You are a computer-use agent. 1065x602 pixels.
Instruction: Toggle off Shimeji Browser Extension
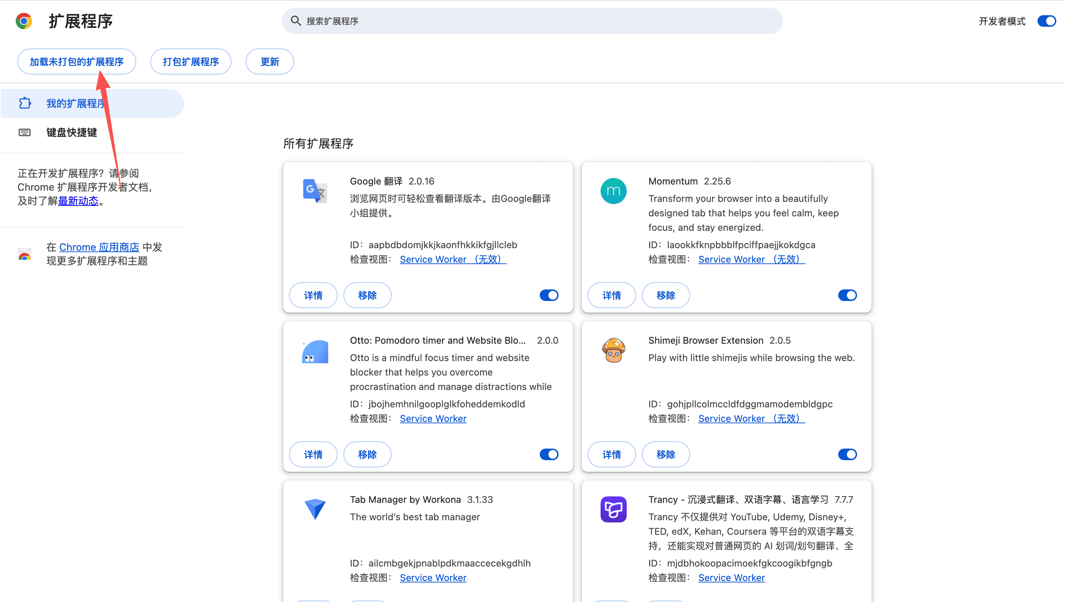[847, 454]
